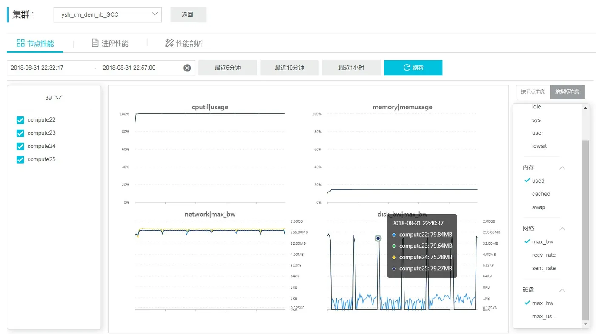Screen dimensions: 596x334
Task: Click the network|max_bw chart title
Action: tap(210, 214)
